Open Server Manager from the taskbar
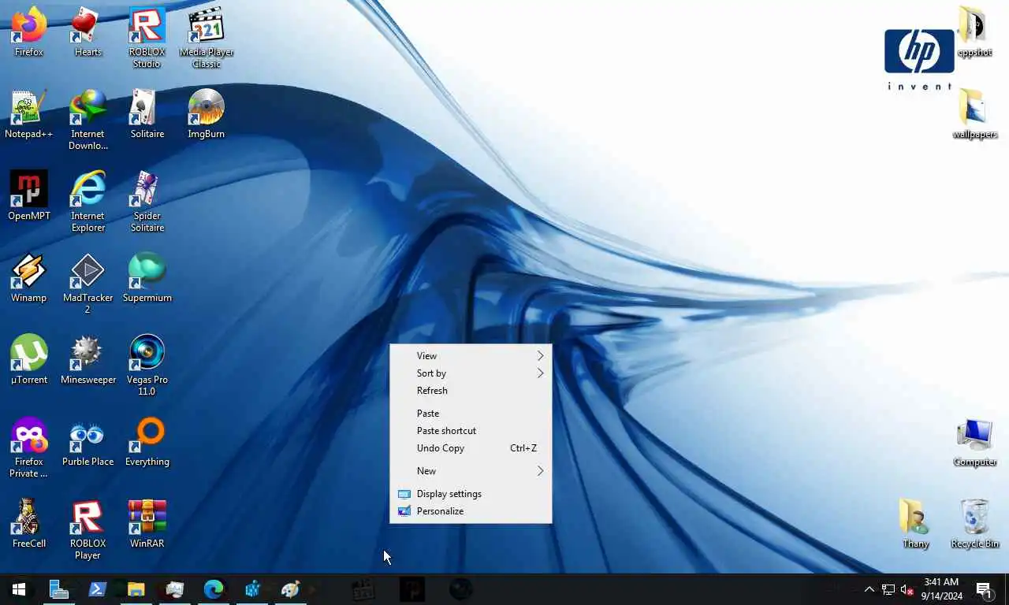 58,589
